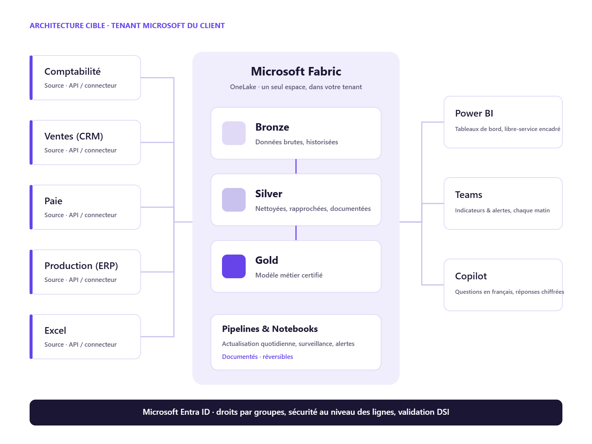Click the 'OneLake · un seul espace' subtitle
592x444 pixels.
pos(296,87)
